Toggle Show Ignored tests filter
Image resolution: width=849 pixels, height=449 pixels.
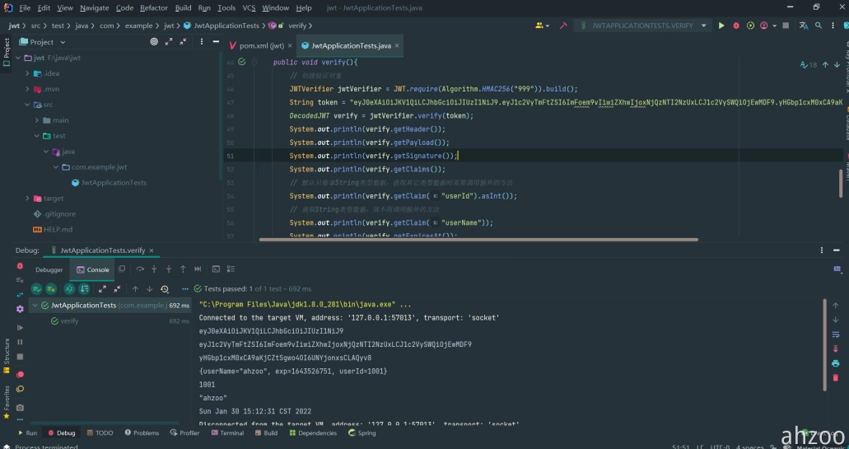(51, 289)
